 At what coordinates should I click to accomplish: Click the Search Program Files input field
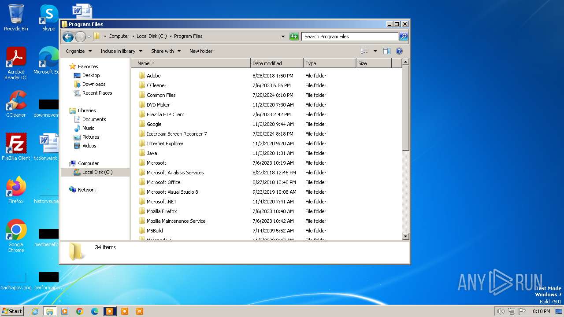point(350,37)
